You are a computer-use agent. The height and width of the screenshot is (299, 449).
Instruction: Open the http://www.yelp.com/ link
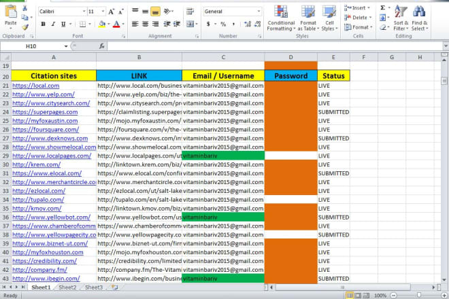[x=44, y=94]
